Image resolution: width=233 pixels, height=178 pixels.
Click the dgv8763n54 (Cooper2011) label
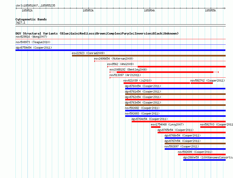tap(143, 102)
